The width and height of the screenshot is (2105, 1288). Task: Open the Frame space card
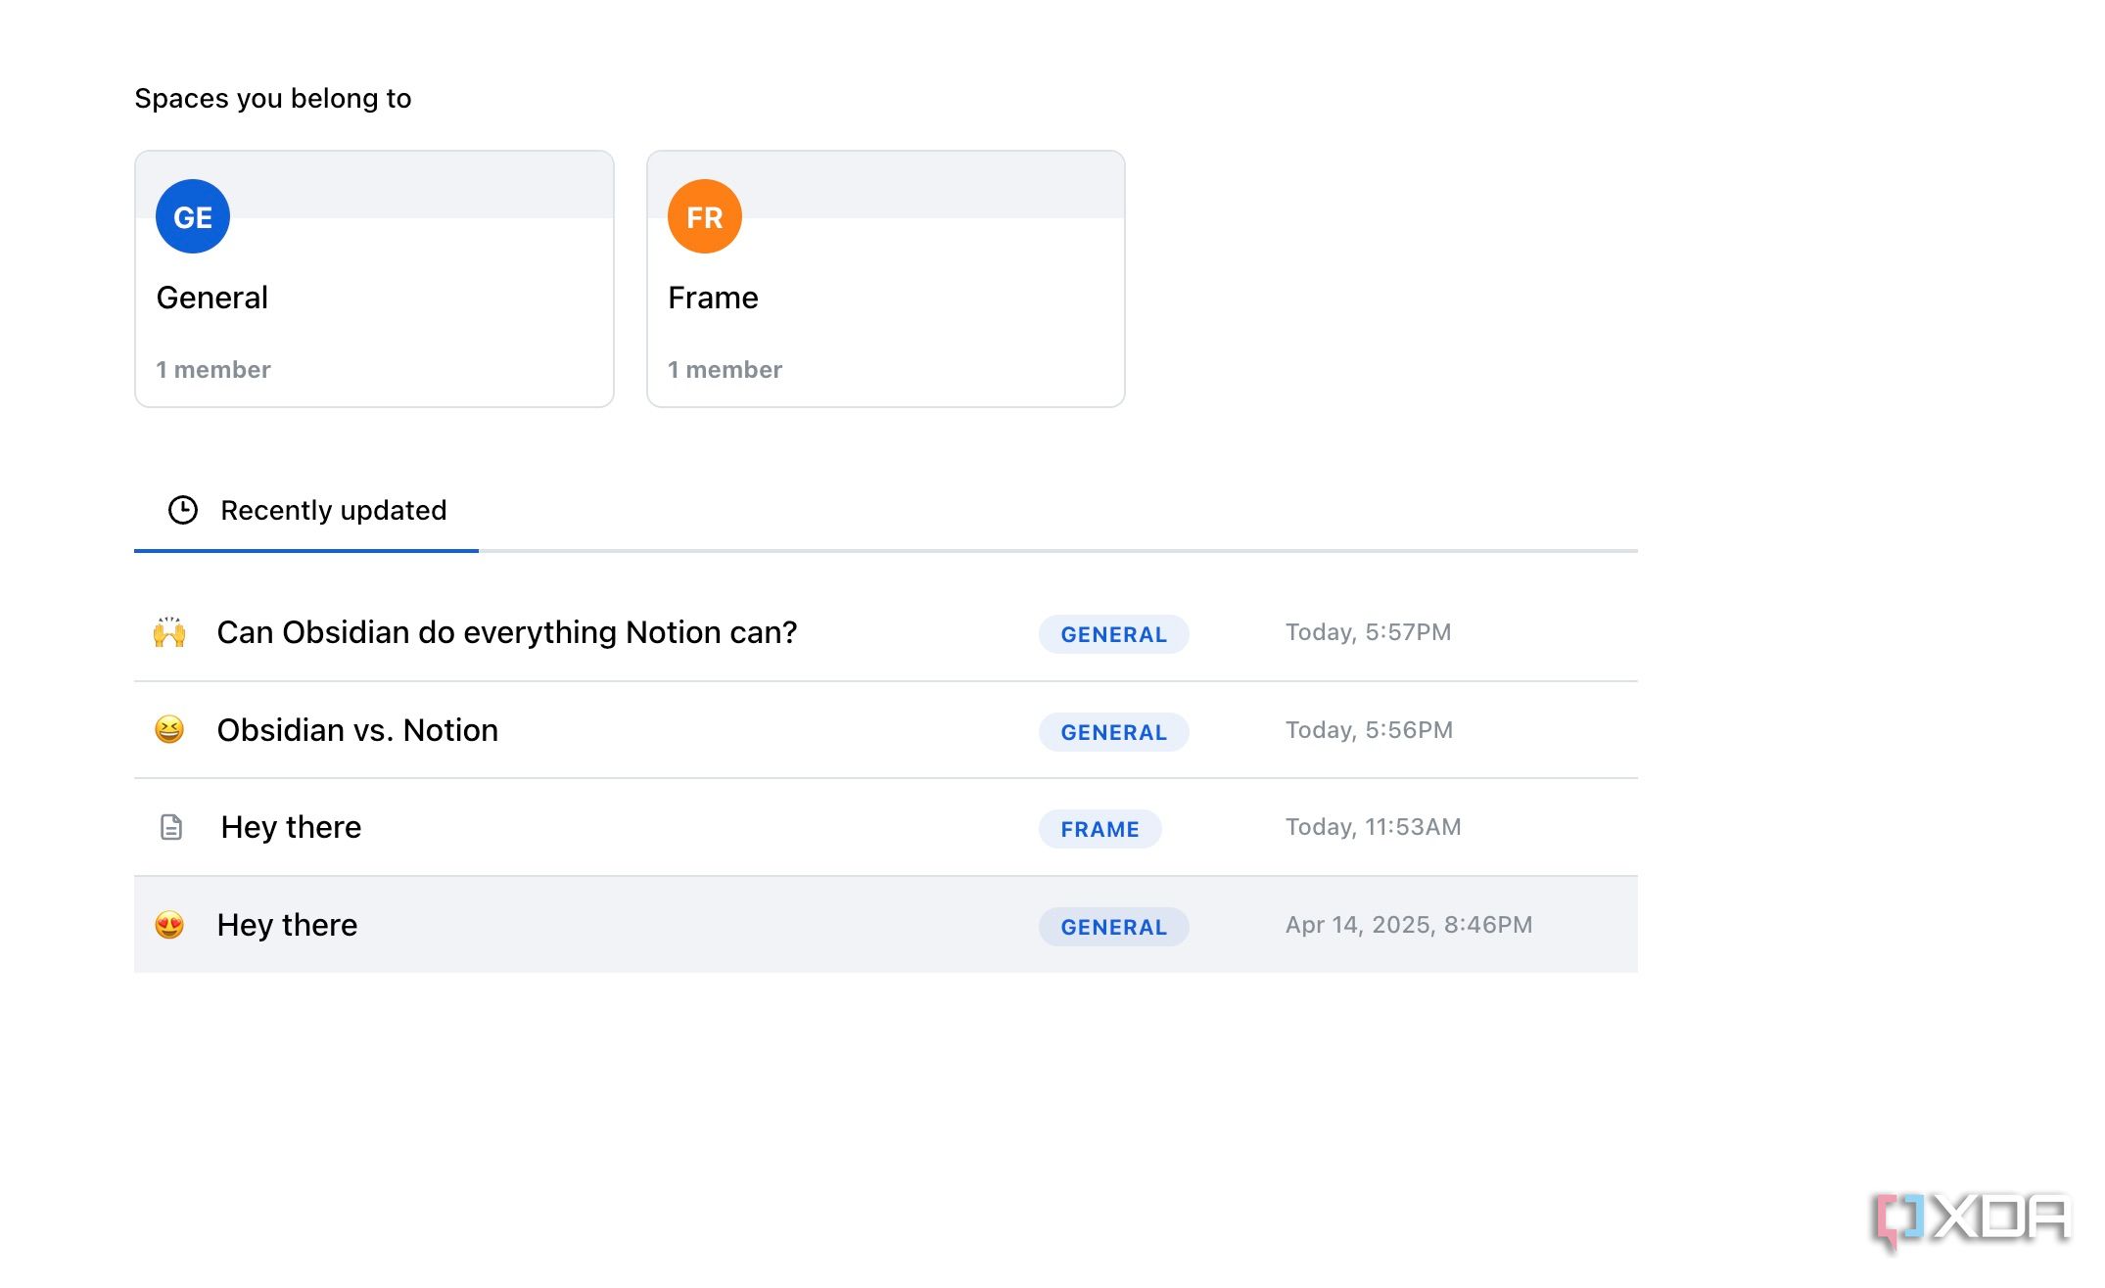[886, 279]
